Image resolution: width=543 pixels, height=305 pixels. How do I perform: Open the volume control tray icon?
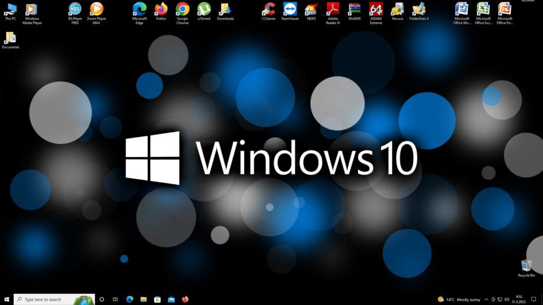coord(506,300)
